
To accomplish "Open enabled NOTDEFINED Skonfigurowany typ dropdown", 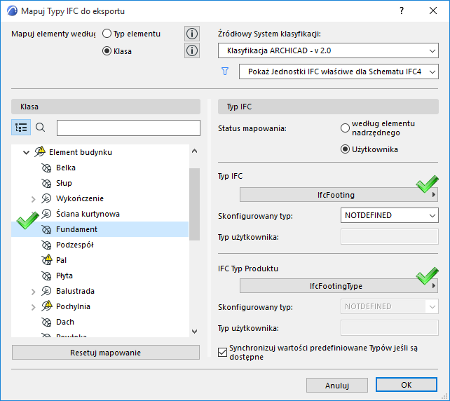I will click(390, 215).
